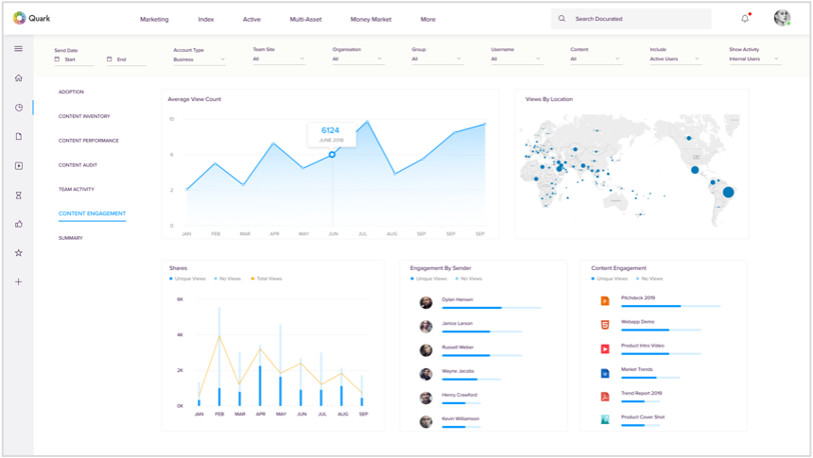The width and height of the screenshot is (813, 458).
Task: Click the Webapp Demo HTML5 icon
Action: pos(605,325)
